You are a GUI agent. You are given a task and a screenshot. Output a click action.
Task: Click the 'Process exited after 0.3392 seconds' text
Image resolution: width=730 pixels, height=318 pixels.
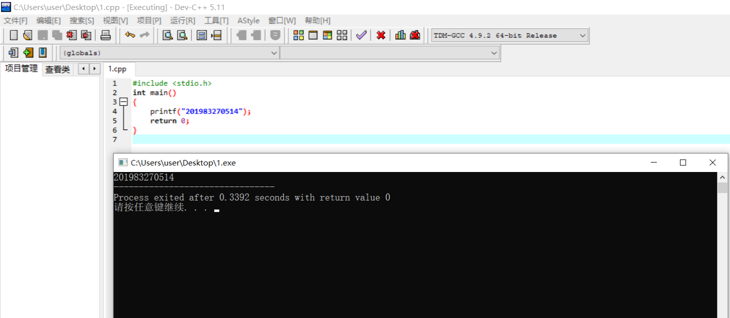pos(202,197)
